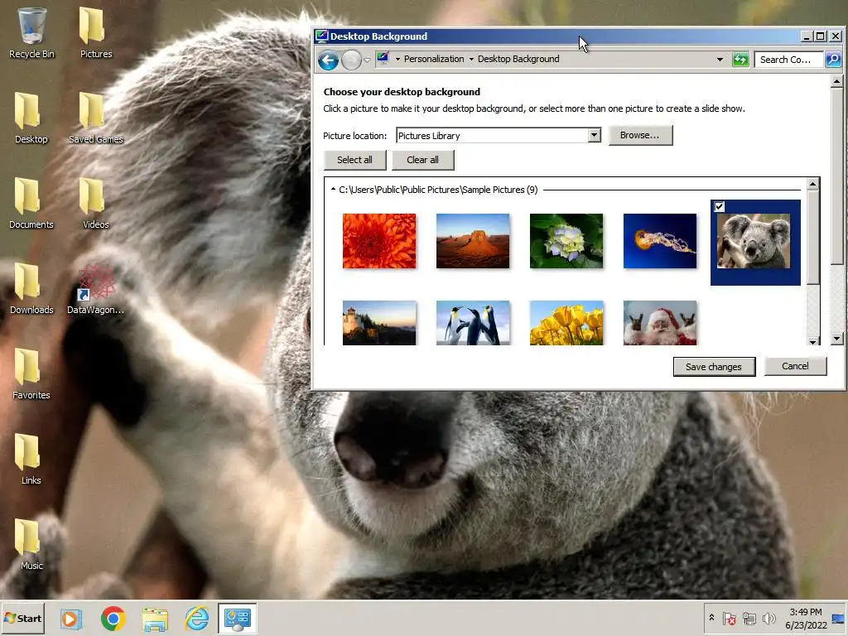Image resolution: width=848 pixels, height=636 pixels.
Task: Open the Pictures folder on desktop
Action: pyautogui.click(x=96, y=32)
